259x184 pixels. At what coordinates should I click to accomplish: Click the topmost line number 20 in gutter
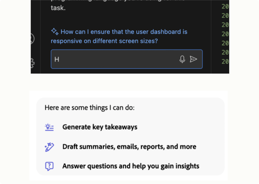click(x=225, y=6)
